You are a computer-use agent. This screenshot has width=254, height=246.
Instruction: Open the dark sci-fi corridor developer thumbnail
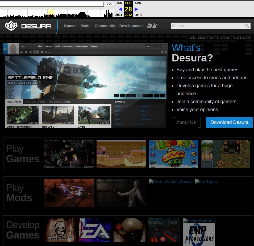(x=164, y=230)
